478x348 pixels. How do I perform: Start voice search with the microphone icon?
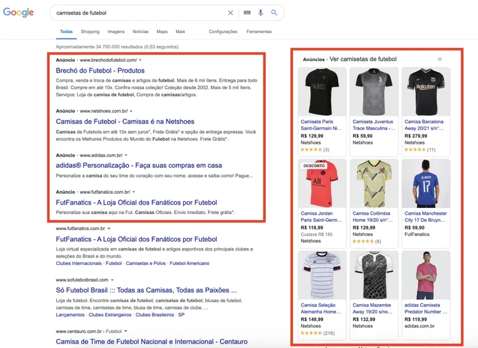point(260,13)
